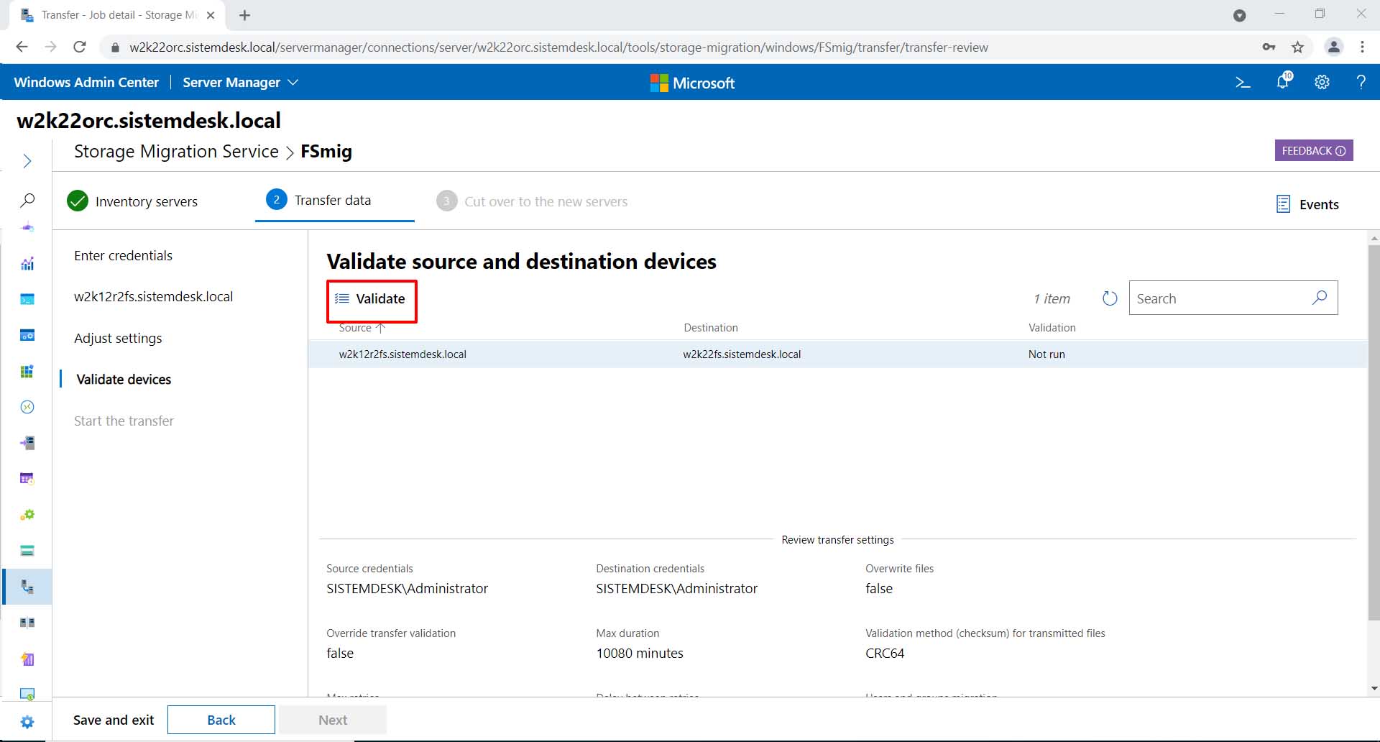Open the notifications bell in header
The width and height of the screenshot is (1380, 742).
click(1283, 81)
